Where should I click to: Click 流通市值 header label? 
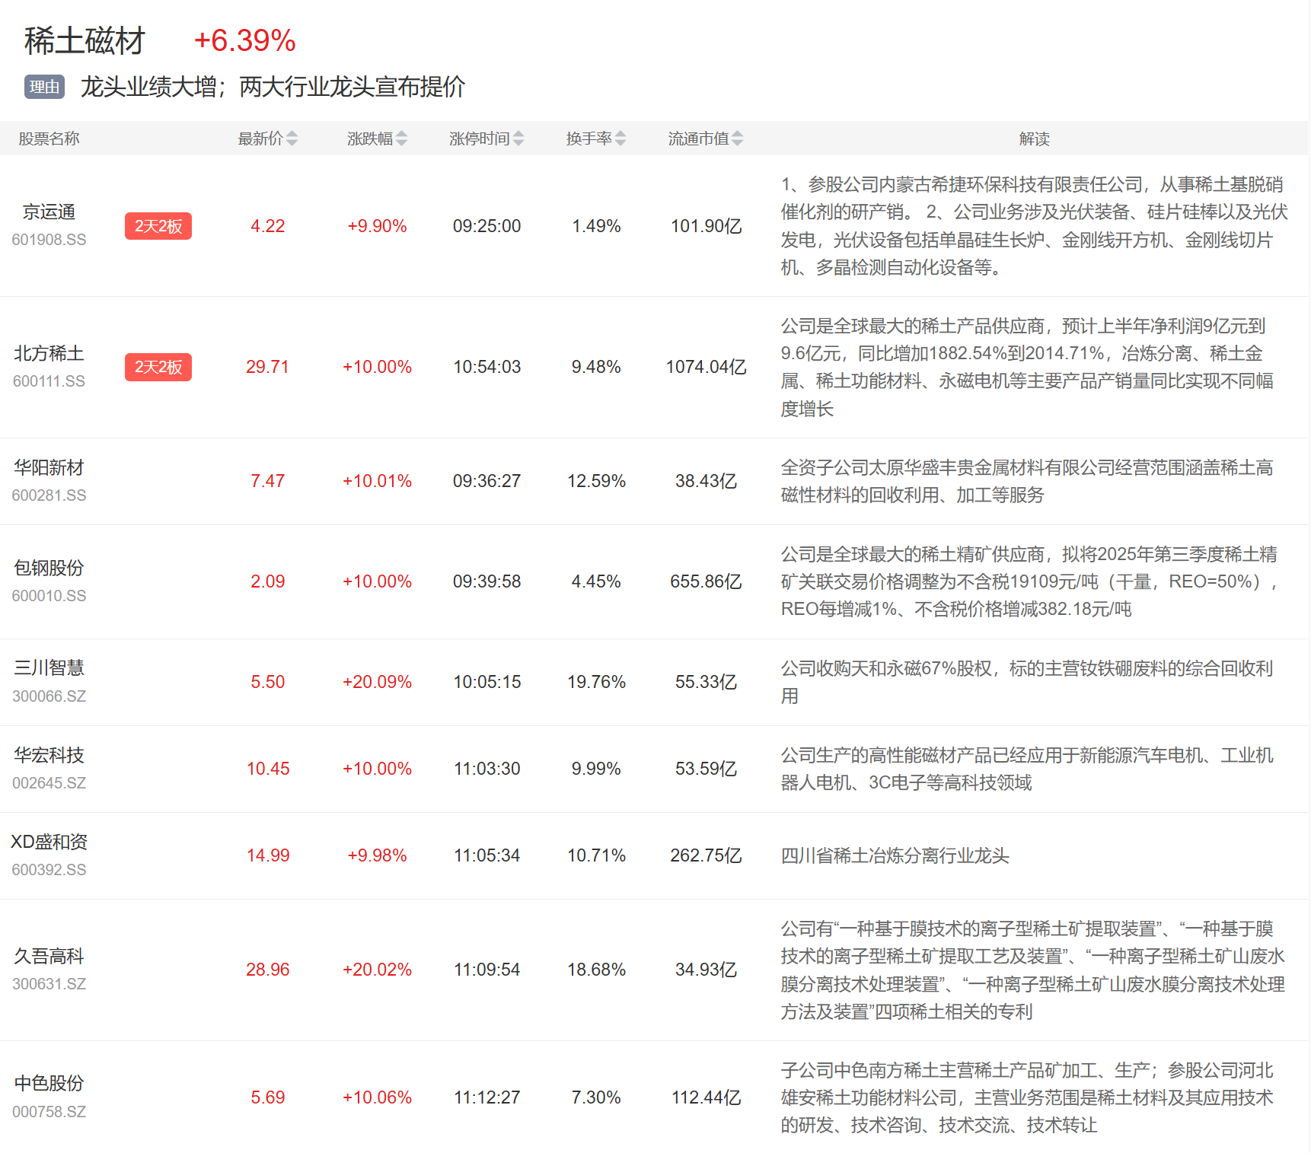(698, 139)
